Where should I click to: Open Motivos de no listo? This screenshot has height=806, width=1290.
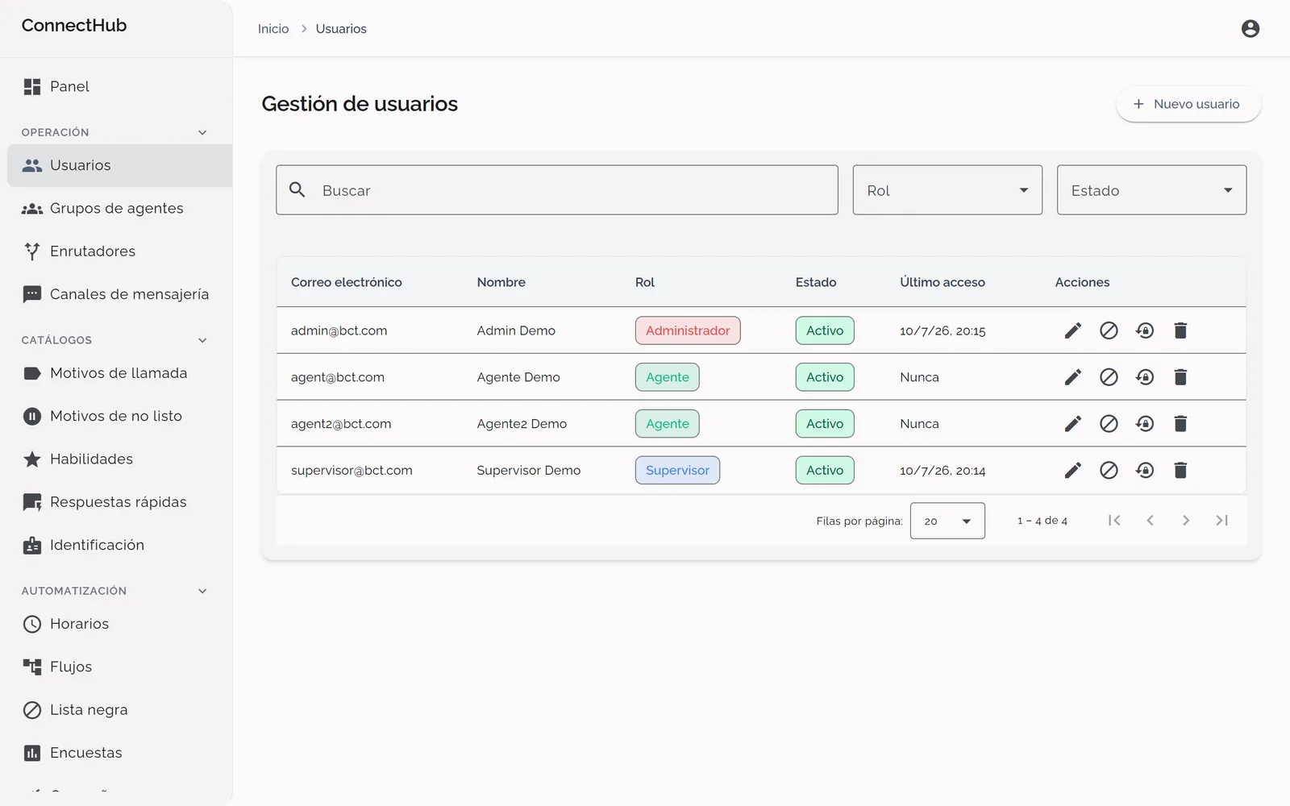tap(119, 416)
